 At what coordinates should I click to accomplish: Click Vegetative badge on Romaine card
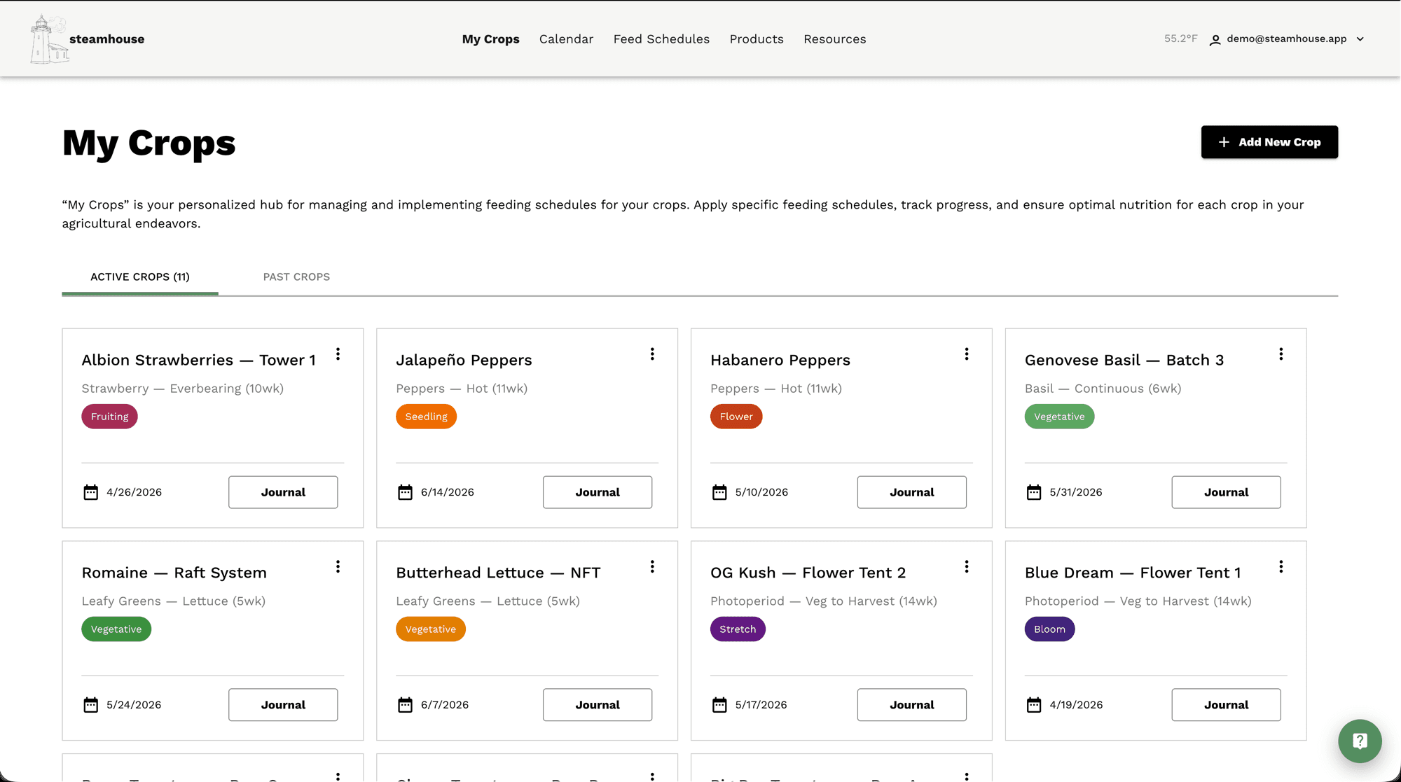pos(116,629)
